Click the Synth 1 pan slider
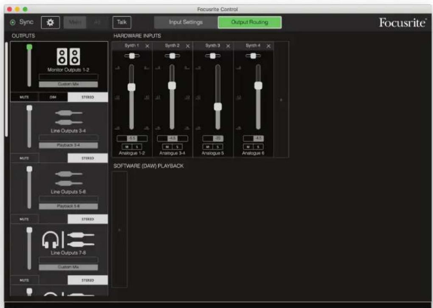 [132, 56]
